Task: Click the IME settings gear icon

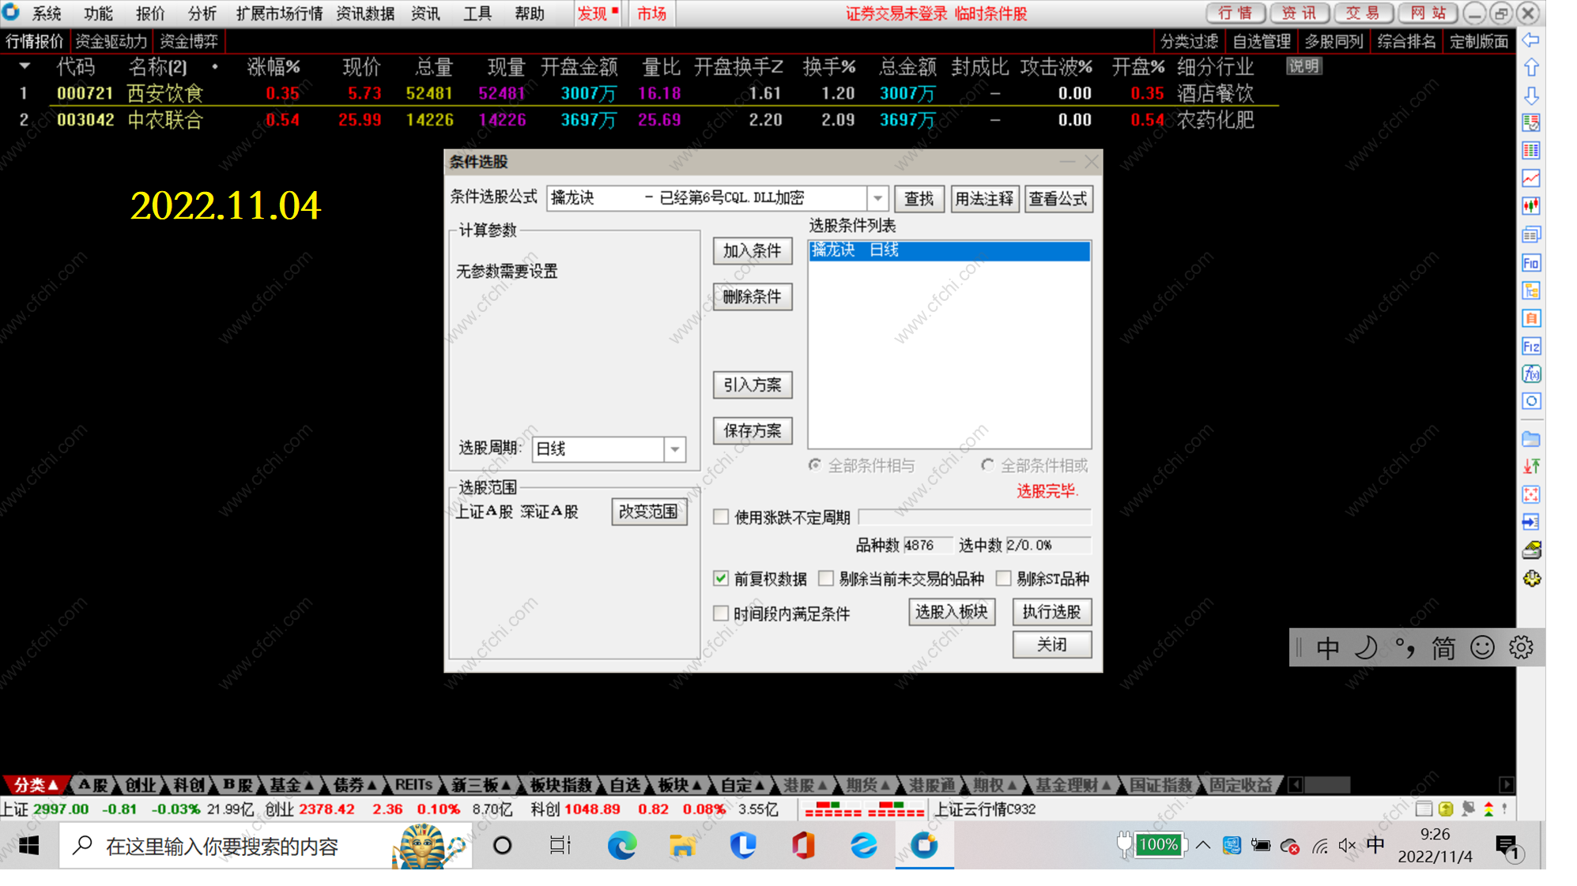Action: (x=1521, y=648)
